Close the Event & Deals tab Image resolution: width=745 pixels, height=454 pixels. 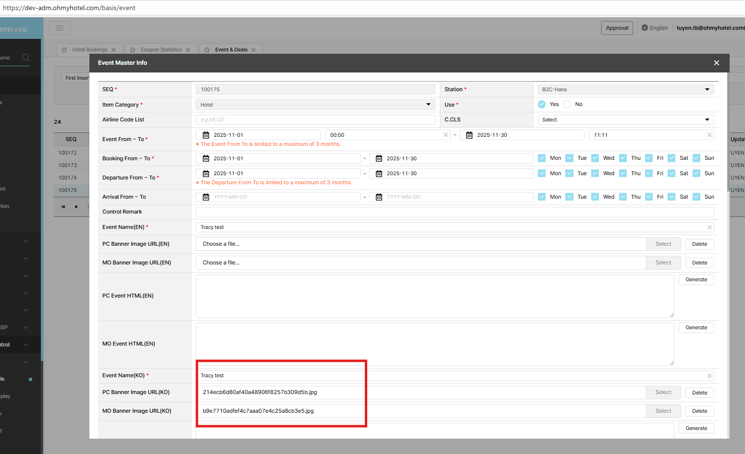point(254,50)
